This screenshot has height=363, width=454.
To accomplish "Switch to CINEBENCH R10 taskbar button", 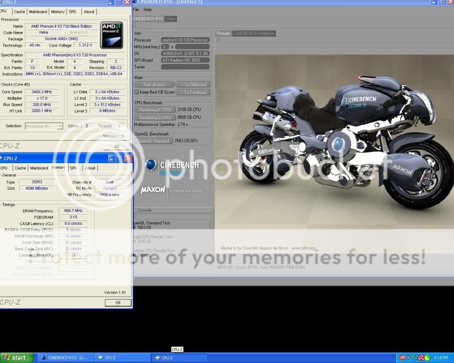I will click(x=67, y=358).
